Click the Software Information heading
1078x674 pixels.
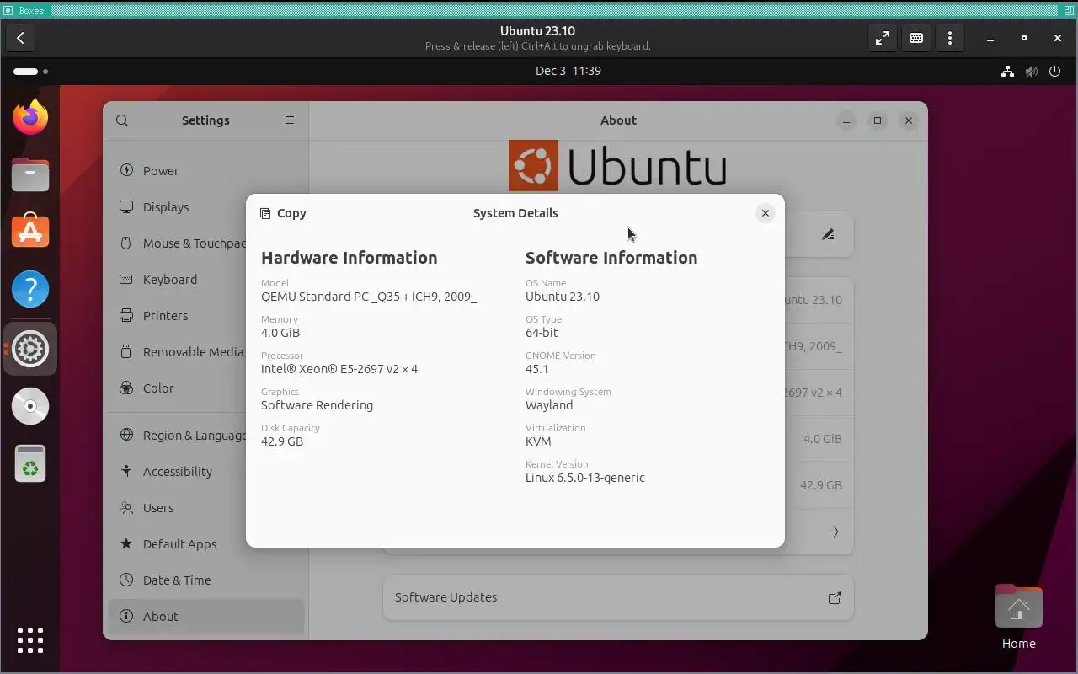[x=611, y=258]
